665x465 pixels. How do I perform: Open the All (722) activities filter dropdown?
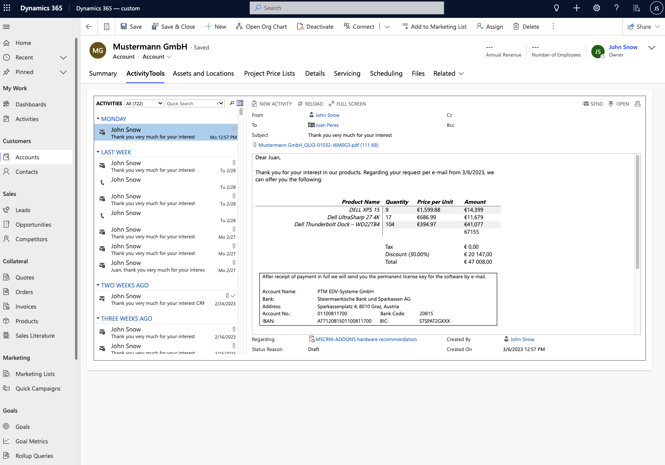(x=144, y=104)
